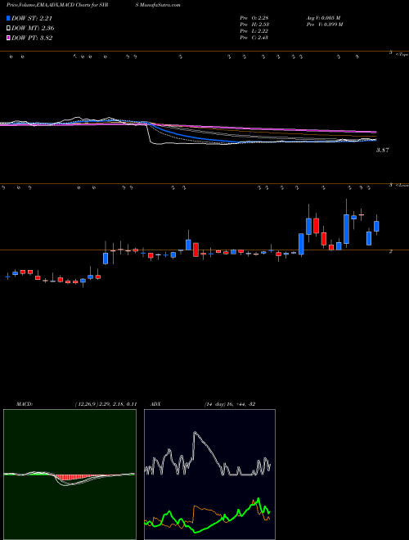Click the '2' price axis label on candlestick chart
409x540 pixels.
[390, 251]
